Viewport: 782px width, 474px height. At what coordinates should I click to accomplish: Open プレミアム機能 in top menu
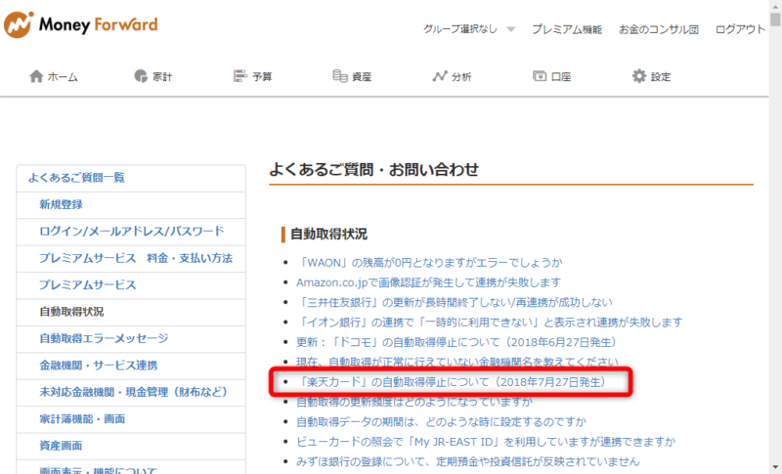(567, 29)
